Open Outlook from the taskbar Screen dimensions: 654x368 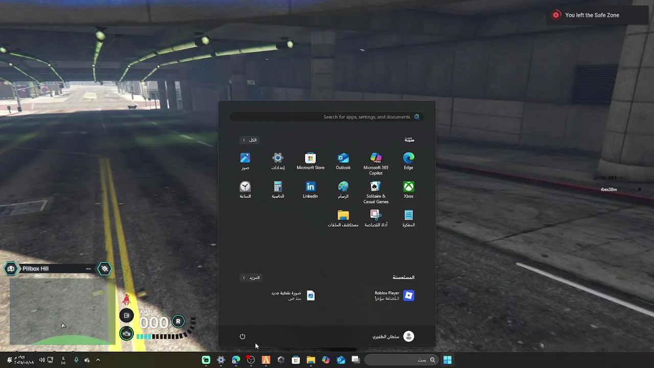point(341,360)
